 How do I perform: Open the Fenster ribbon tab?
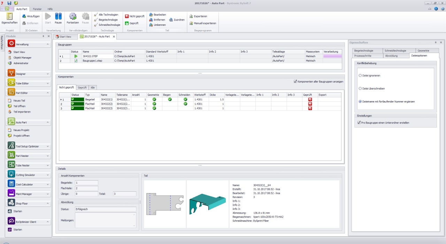[x=37, y=9]
